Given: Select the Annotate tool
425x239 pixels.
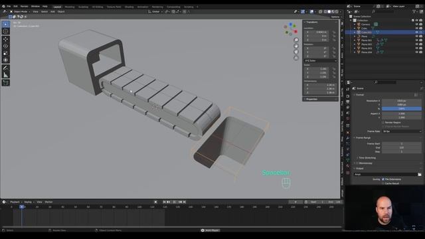Looking at the screenshot, I should pos(6,68).
